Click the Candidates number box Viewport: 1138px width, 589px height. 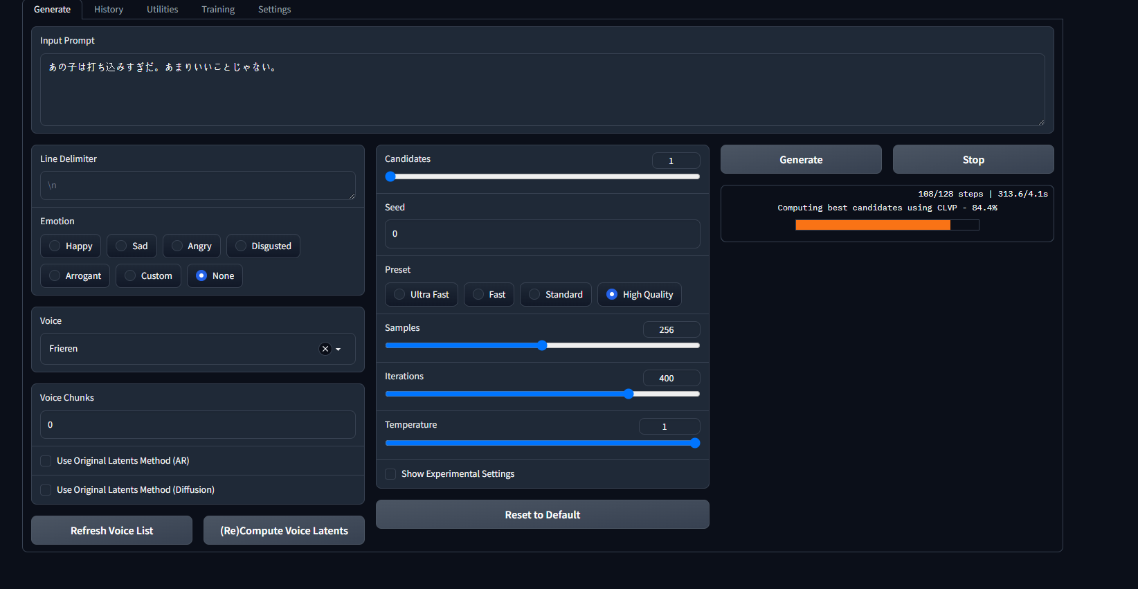coord(676,161)
